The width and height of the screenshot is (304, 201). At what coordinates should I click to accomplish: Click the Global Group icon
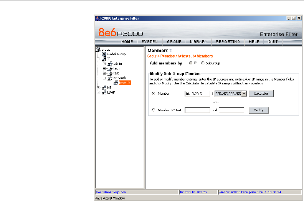tap(104, 54)
